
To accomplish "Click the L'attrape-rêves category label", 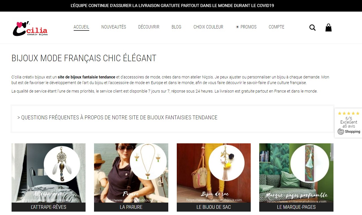I will point(49,207).
